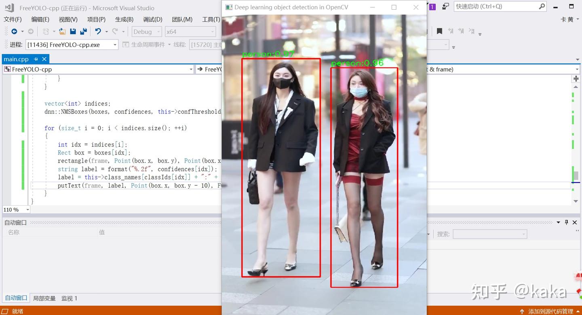Toggle bookmark with the bookmark icon
This screenshot has height=315, width=582.
pyautogui.click(x=439, y=31)
